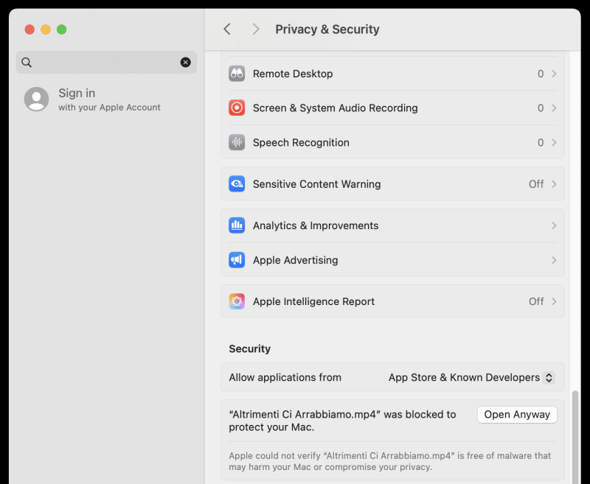This screenshot has height=484, width=590.
Task: Click the Apple Advertising megaphone icon
Action: (237, 260)
